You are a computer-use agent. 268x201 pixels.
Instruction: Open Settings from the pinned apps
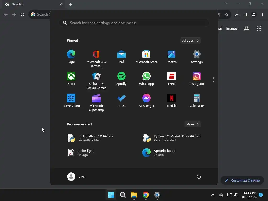[197, 57]
